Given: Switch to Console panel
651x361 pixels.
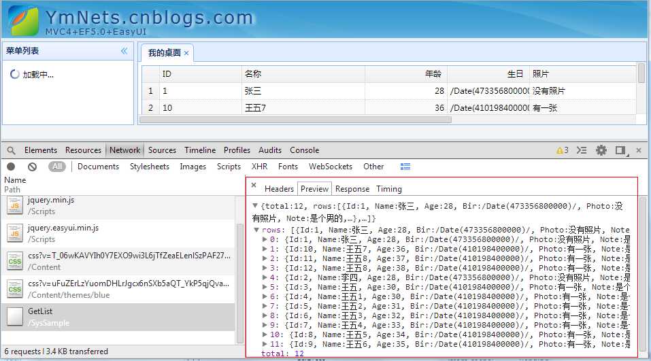Looking at the screenshot, I should coord(304,150).
